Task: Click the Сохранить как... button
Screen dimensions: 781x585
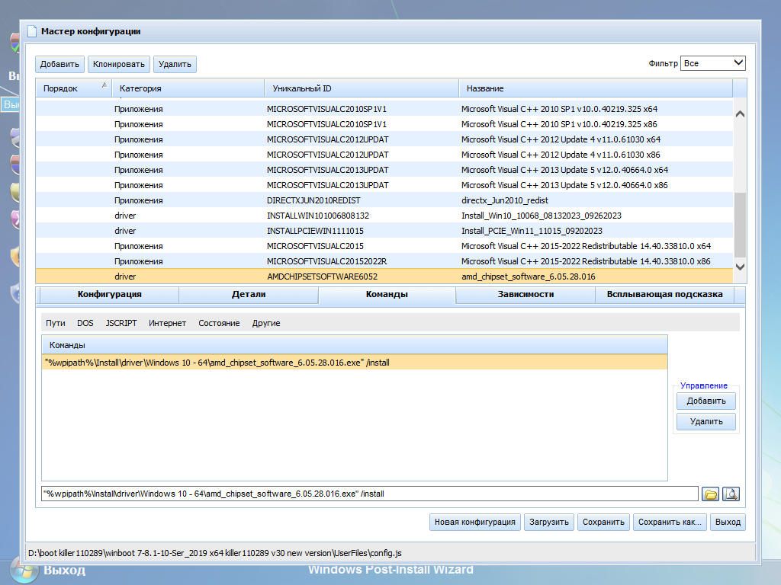Action: [669, 522]
